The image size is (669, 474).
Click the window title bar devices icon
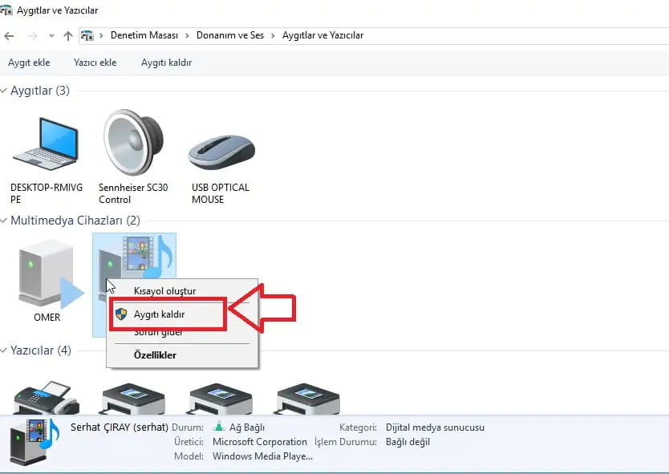(6, 10)
